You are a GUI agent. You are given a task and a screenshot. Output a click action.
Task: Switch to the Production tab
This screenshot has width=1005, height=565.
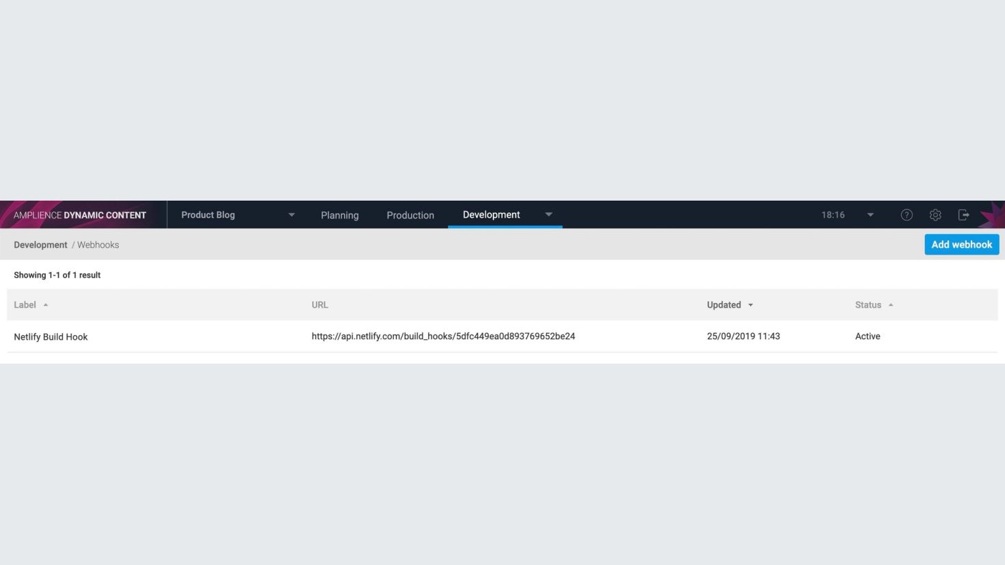[410, 215]
